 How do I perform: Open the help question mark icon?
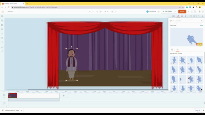[x=203, y=11]
